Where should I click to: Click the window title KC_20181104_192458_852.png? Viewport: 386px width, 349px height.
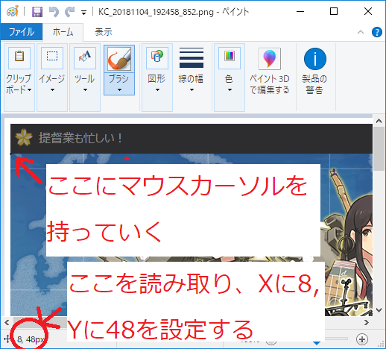click(x=156, y=12)
